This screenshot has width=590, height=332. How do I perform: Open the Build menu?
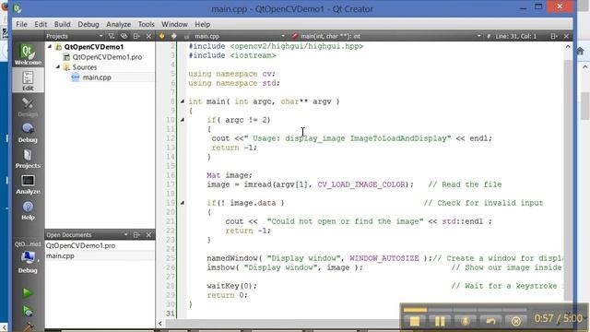pos(62,24)
